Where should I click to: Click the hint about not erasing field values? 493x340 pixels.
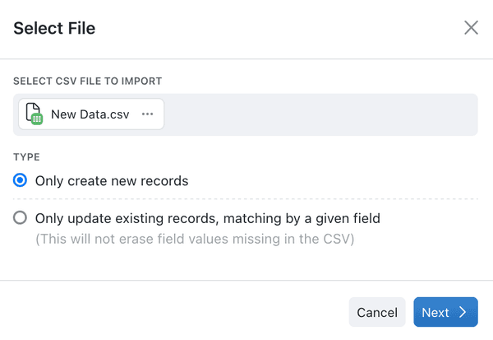[195, 239]
